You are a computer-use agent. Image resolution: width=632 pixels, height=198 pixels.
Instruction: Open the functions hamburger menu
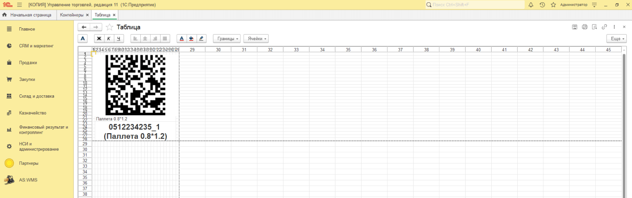coord(20,5)
